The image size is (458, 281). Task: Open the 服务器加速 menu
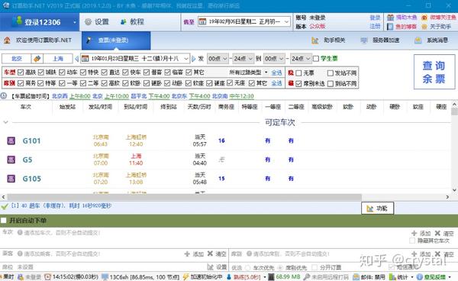click(379, 40)
